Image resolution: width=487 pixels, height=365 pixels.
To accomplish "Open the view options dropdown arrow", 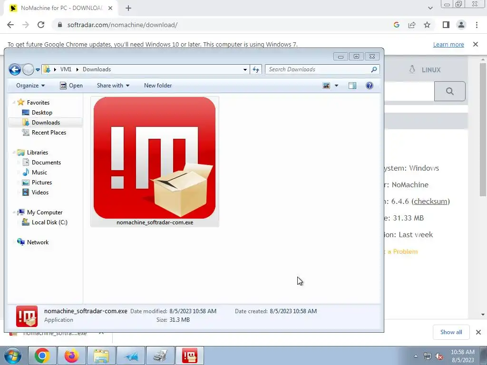I will (336, 86).
